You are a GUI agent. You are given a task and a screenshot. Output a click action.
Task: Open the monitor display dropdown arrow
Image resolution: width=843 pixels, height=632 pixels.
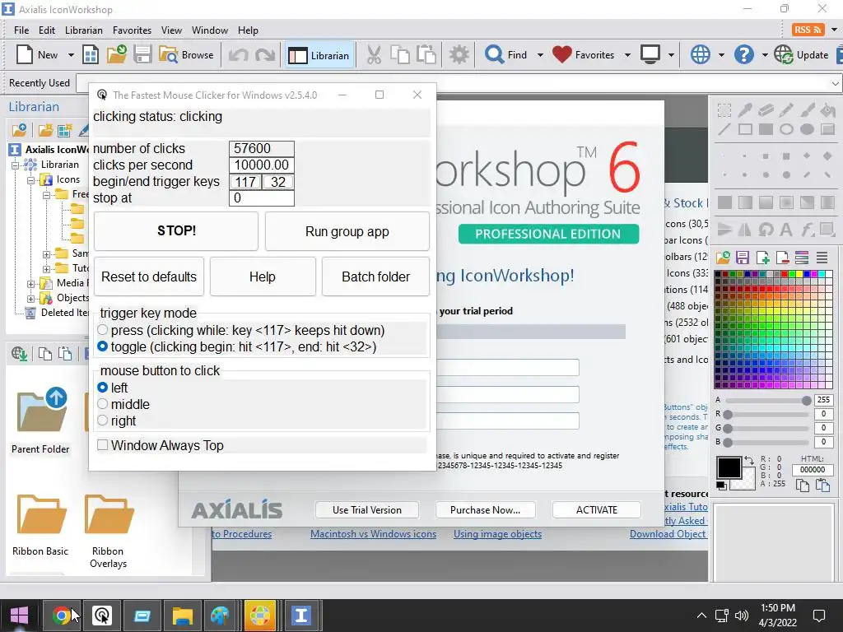pos(670,55)
